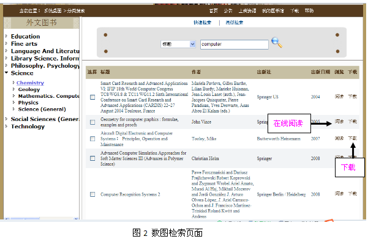The image size is (368, 239).
Task: Switch to the 高级检索 tab
Action: click(235, 23)
